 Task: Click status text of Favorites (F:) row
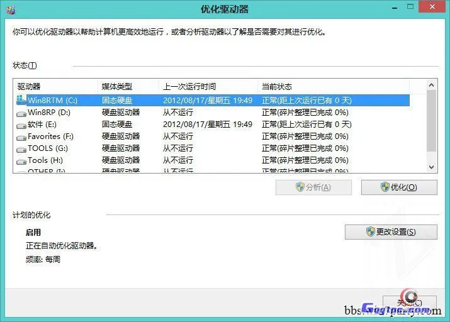(305, 136)
